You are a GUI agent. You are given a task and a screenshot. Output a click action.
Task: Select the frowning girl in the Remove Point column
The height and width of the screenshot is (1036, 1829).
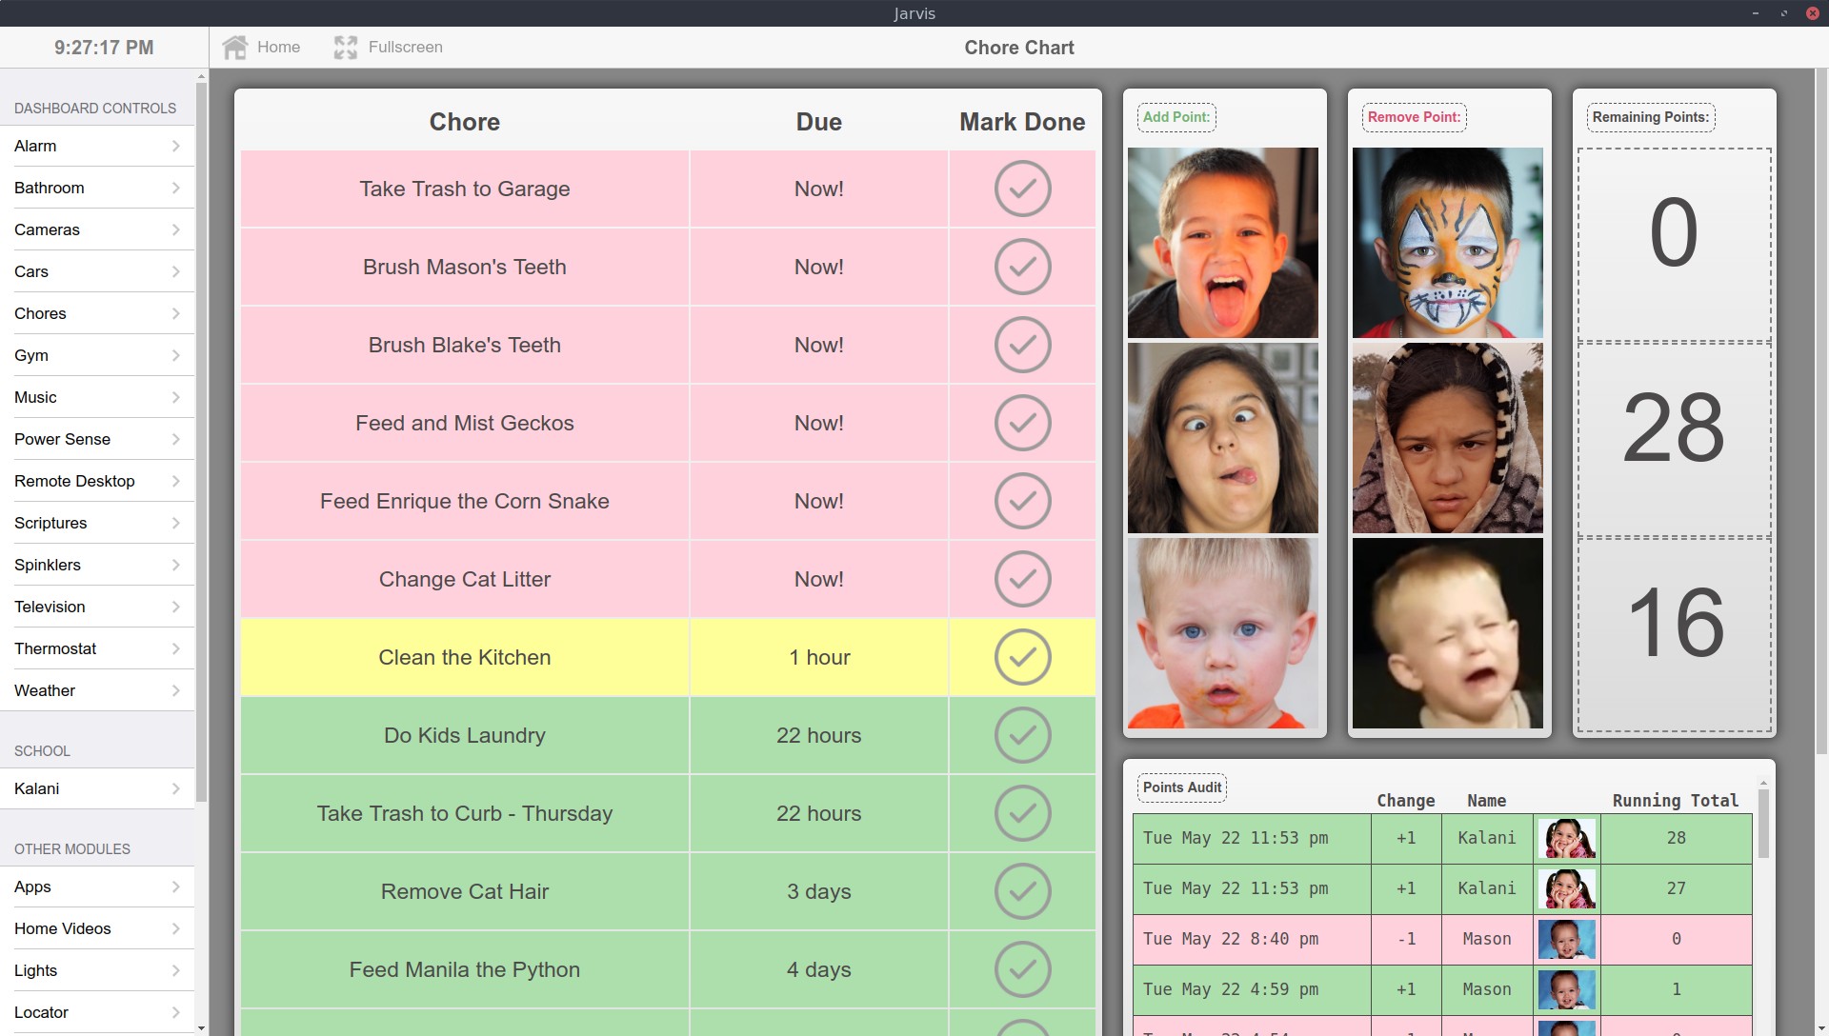[x=1447, y=438]
